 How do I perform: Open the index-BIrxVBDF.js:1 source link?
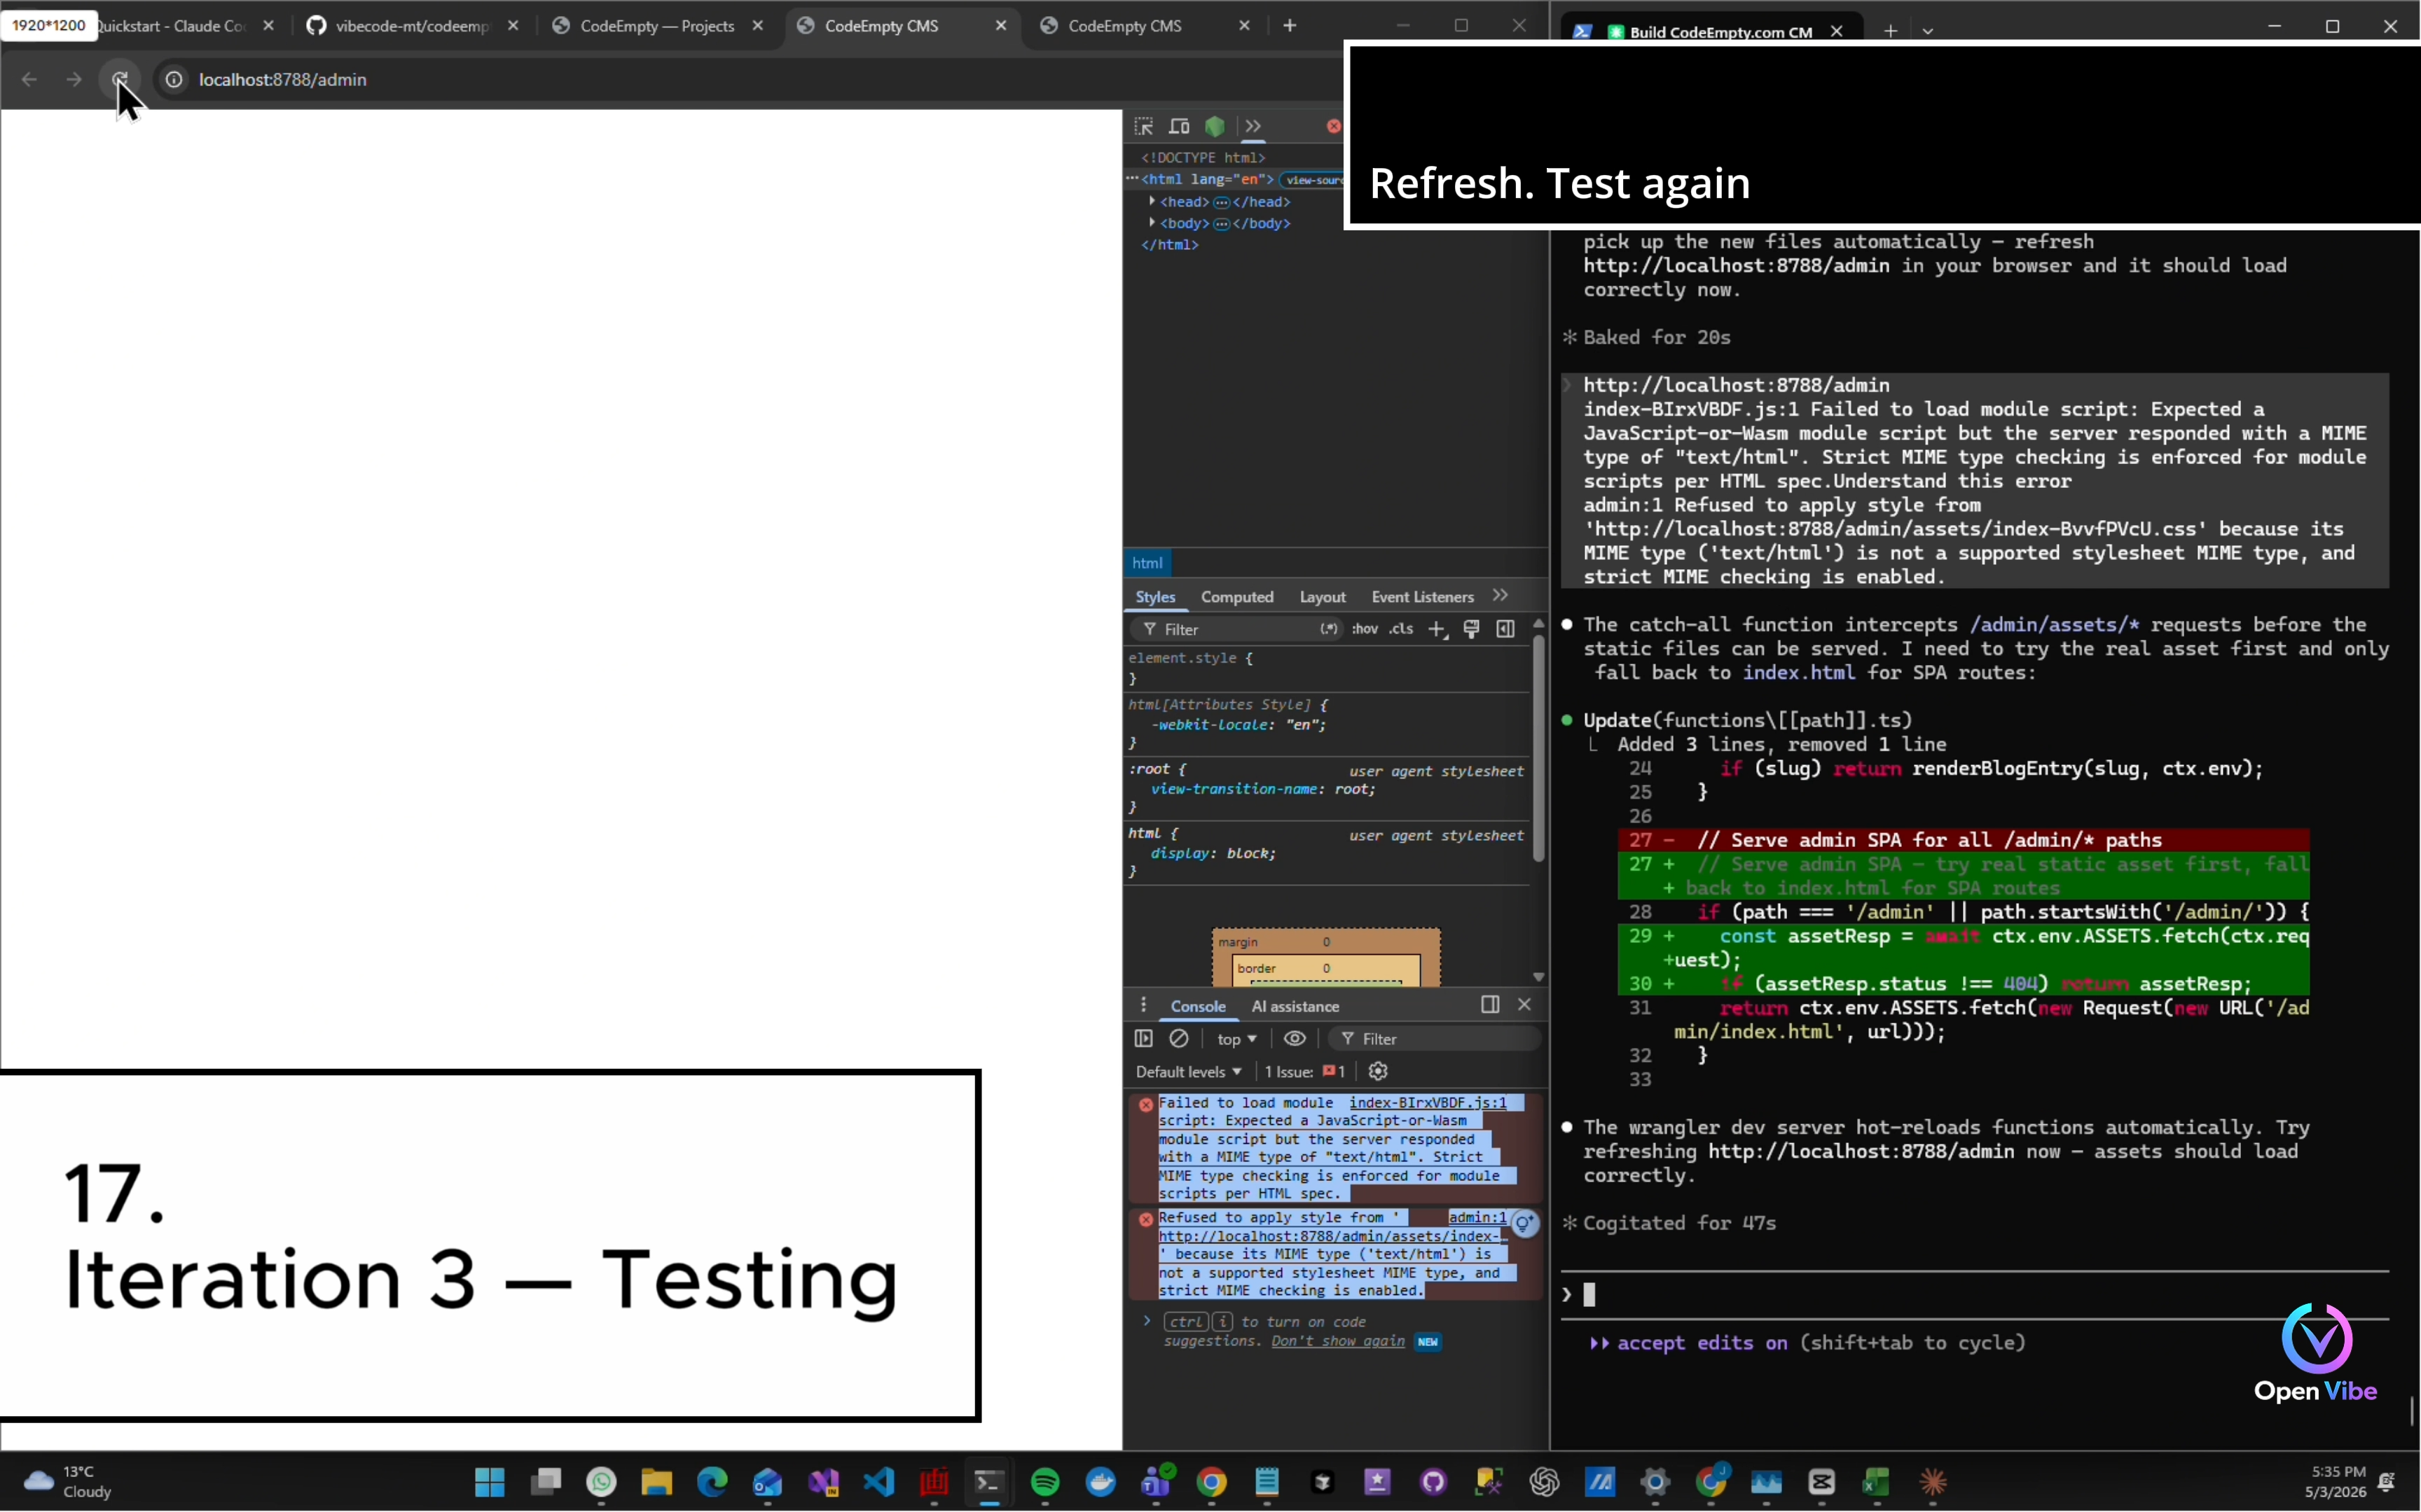[1428, 1102]
